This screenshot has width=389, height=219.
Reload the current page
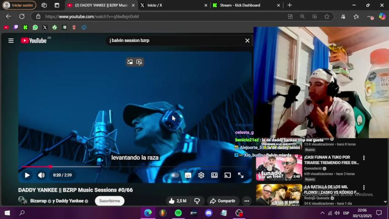point(22,16)
